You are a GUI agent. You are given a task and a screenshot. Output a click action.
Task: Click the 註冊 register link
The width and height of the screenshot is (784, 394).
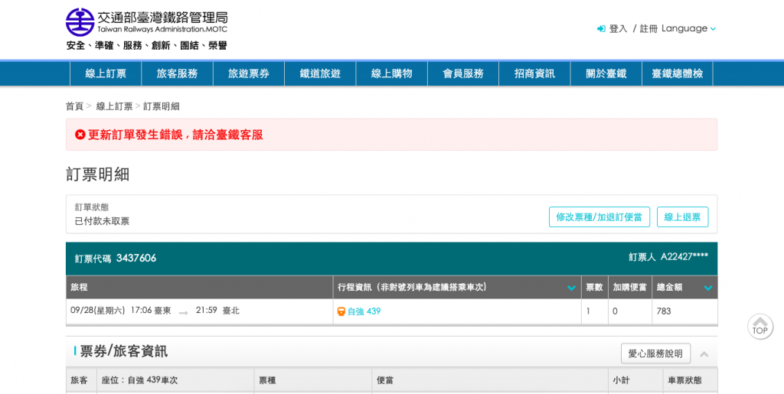point(648,29)
